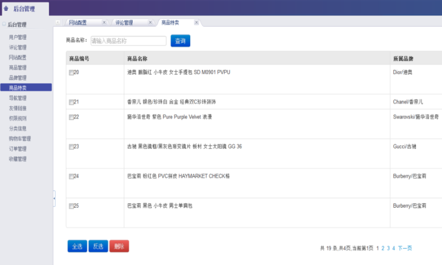Screen dimensions: 442x265
Task: Open 分类信息 in sidebar
Action: click(x=18, y=129)
